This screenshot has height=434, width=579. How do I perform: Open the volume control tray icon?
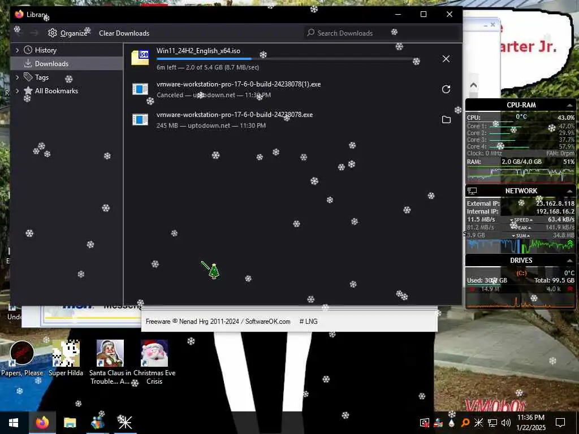click(506, 423)
